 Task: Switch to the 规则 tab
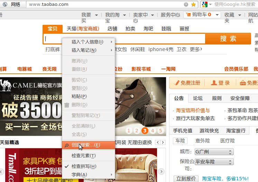point(217,98)
